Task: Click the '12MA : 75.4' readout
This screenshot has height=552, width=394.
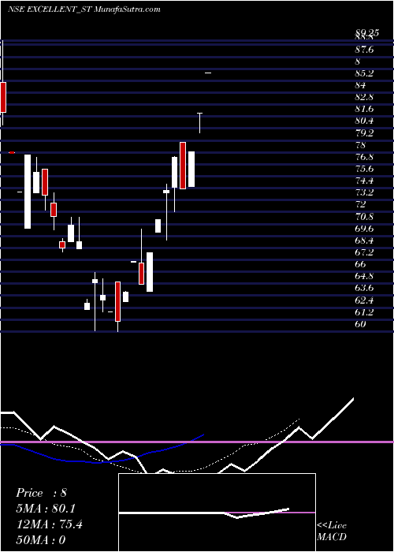Action: [x=49, y=524]
